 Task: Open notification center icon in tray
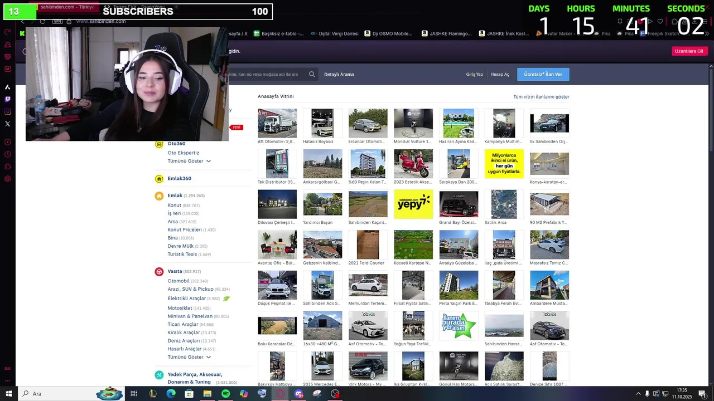click(x=702, y=394)
